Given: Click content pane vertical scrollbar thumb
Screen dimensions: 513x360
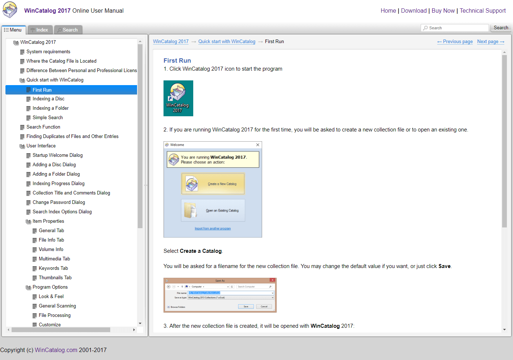Looking at the screenshot, I should coord(504,141).
